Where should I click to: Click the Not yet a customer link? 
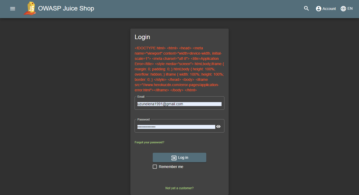pyautogui.click(x=179, y=188)
